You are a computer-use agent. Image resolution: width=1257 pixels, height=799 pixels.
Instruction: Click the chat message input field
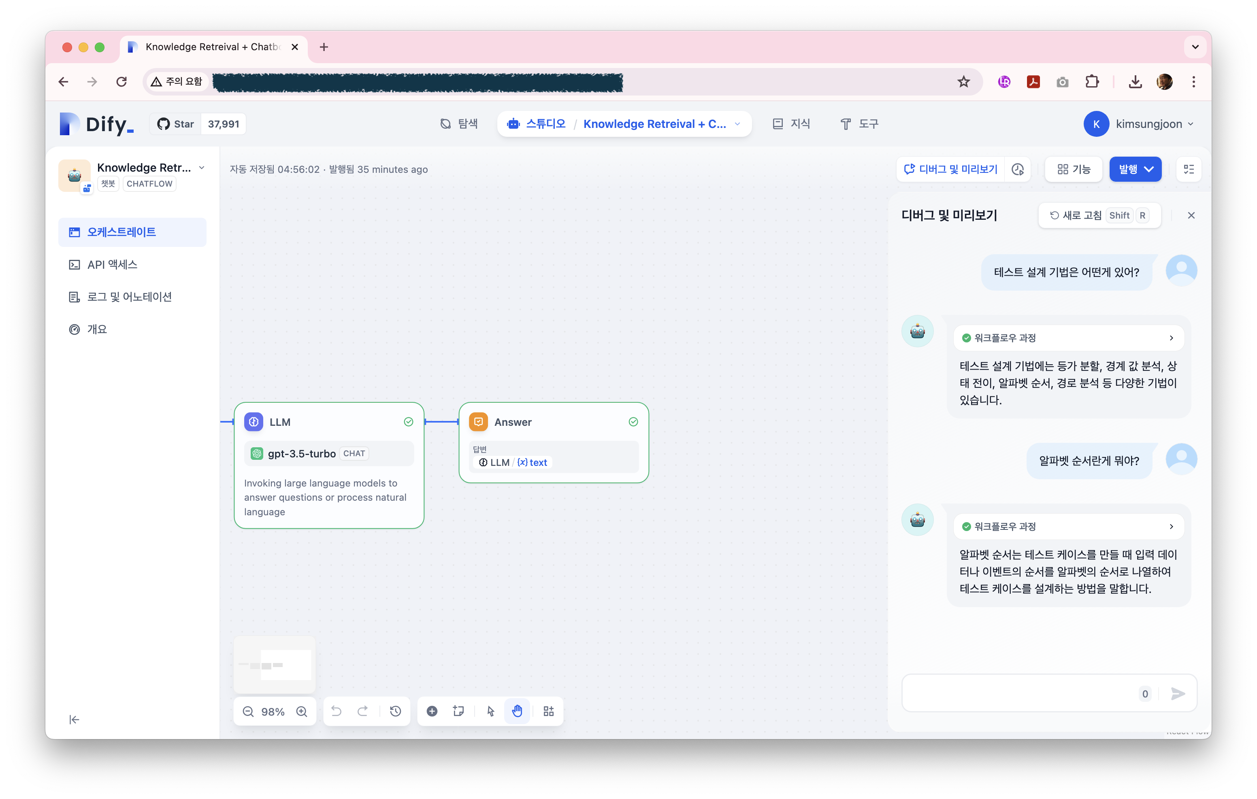coord(1018,694)
